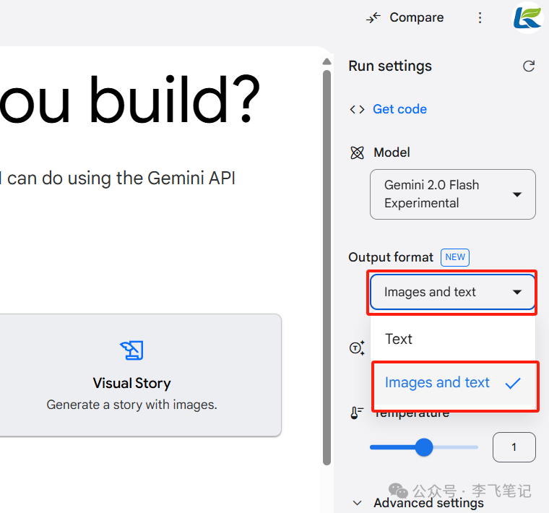
Task: Click the NEW badge beside Output format
Action: click(x=455, y=257)
